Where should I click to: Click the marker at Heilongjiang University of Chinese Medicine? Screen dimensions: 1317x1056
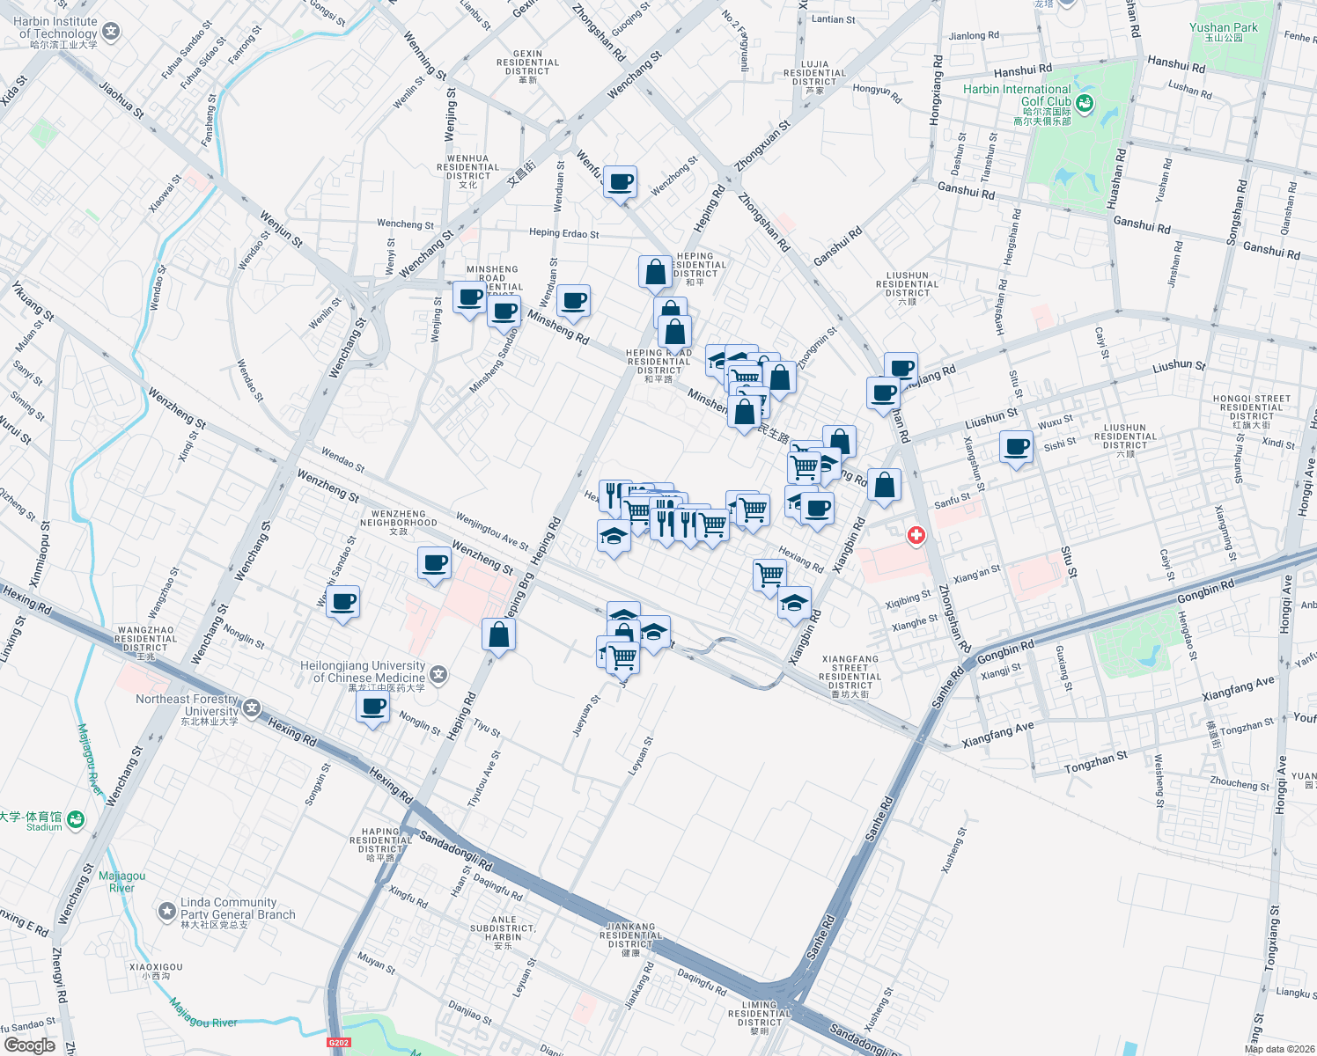coord(438,674)
